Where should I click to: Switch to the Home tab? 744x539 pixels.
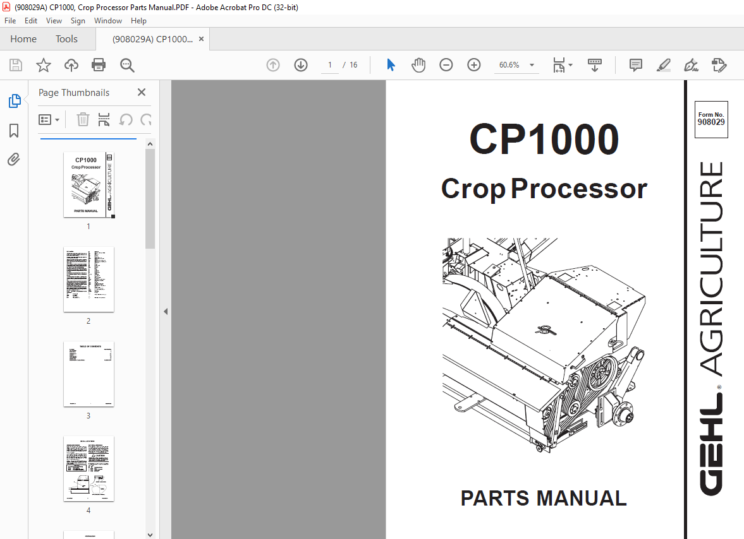(23, 39)
